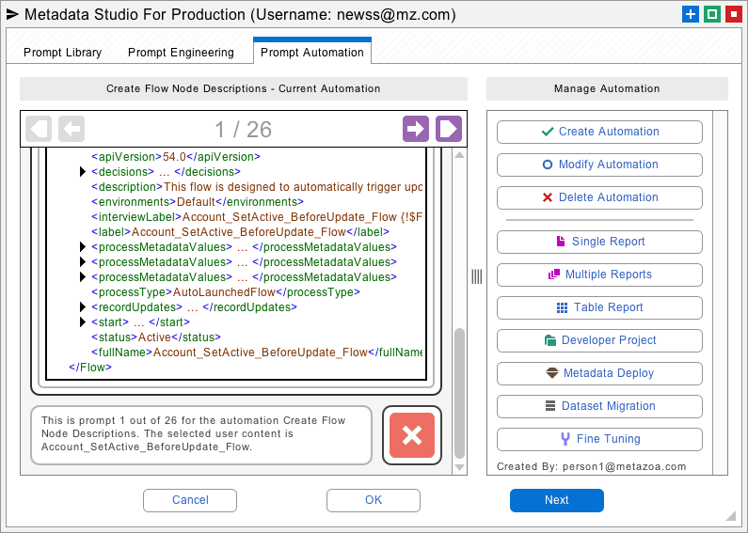Screen dimensions: 748x533
Task: Open Table Report
Action: coord(599,307)
